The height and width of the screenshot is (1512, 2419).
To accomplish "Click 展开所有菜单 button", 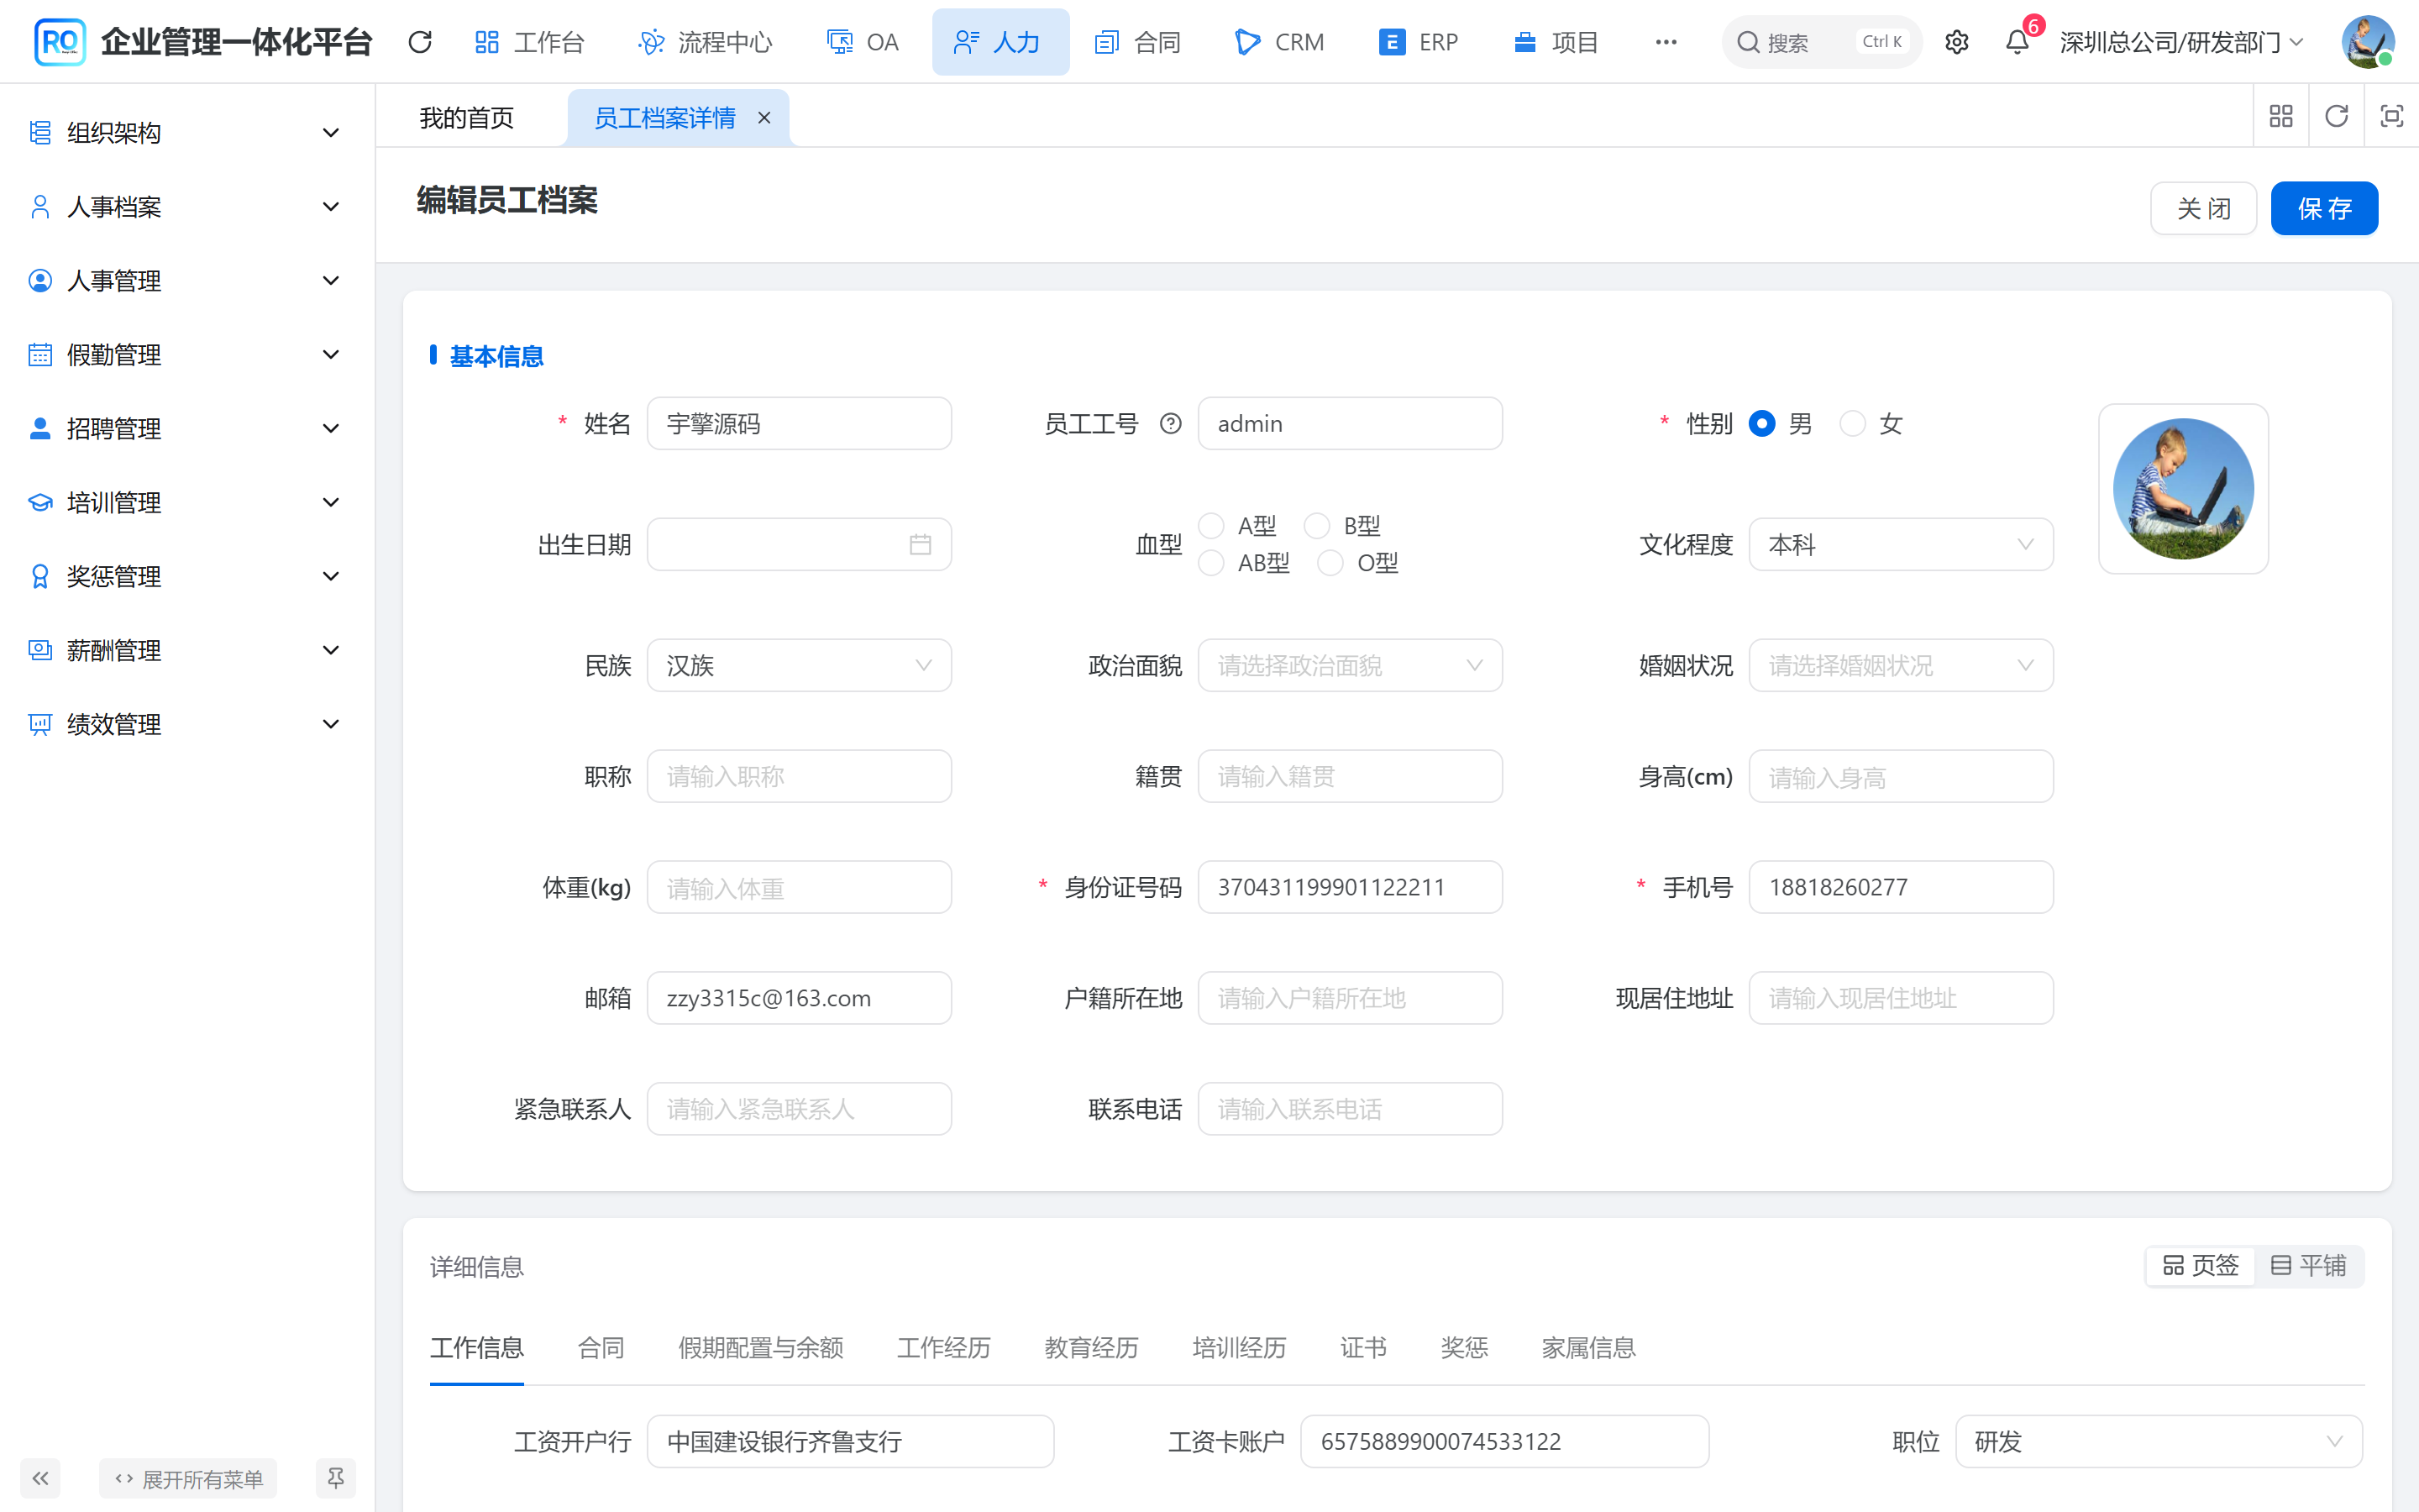I will click(188, 1478).
